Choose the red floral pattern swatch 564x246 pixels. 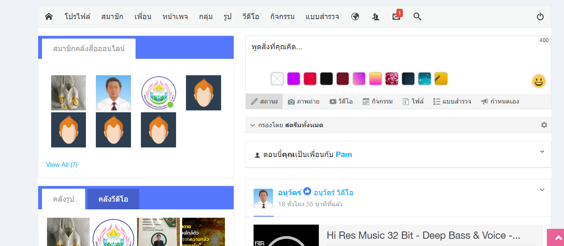[392, 79]
